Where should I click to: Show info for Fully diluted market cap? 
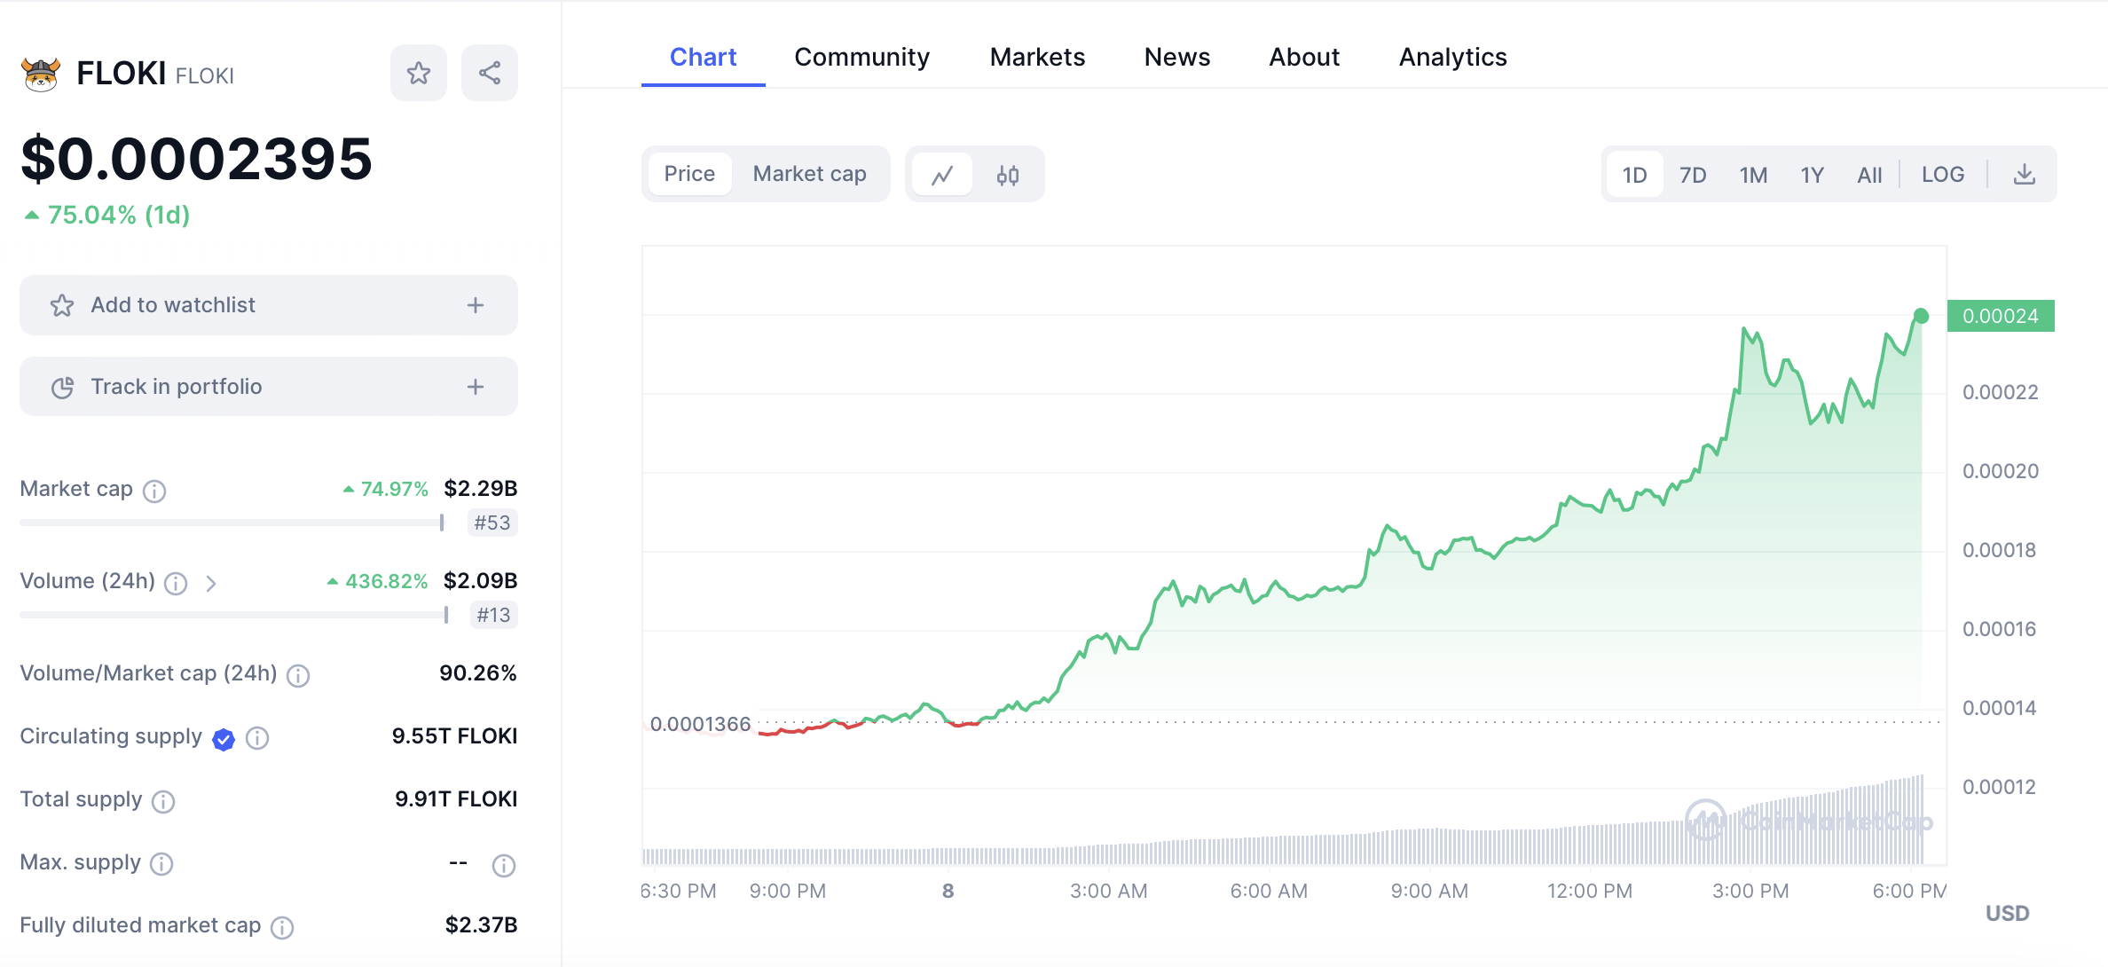(282, 927)
